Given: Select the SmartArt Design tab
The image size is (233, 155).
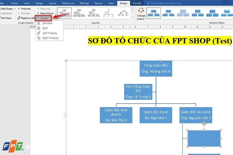Looking at the screenshot, I should (x=123, y=3).
